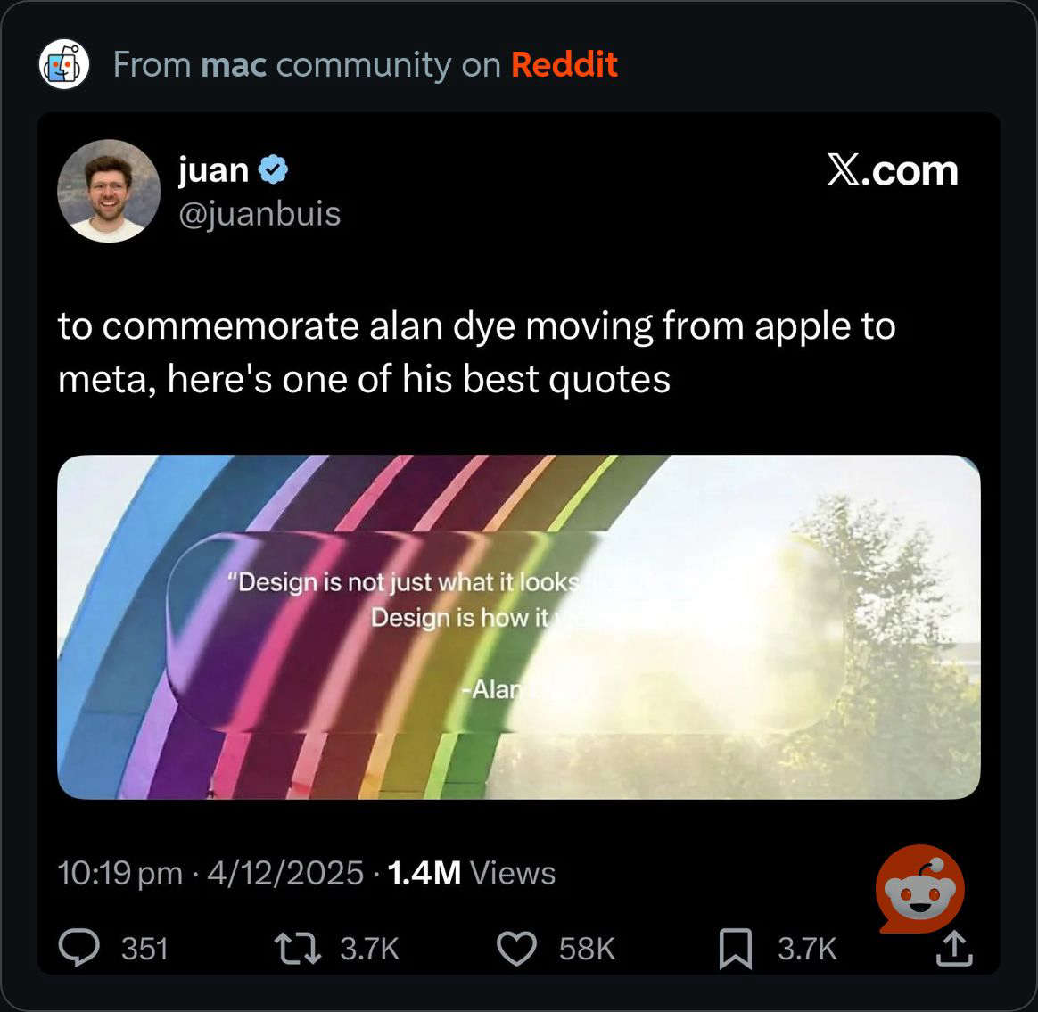
Task: Click the 10:19 pm timestamp
Action: coord(119,872)
